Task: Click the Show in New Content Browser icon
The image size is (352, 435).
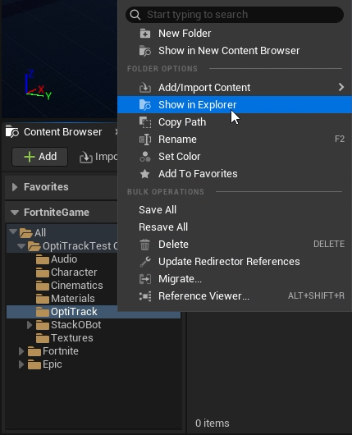Action: pyautogui.click(x=144, y=51)
